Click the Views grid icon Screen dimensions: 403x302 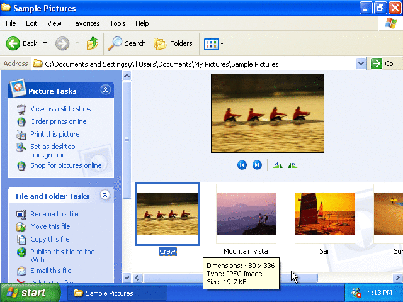click(211, 43)
